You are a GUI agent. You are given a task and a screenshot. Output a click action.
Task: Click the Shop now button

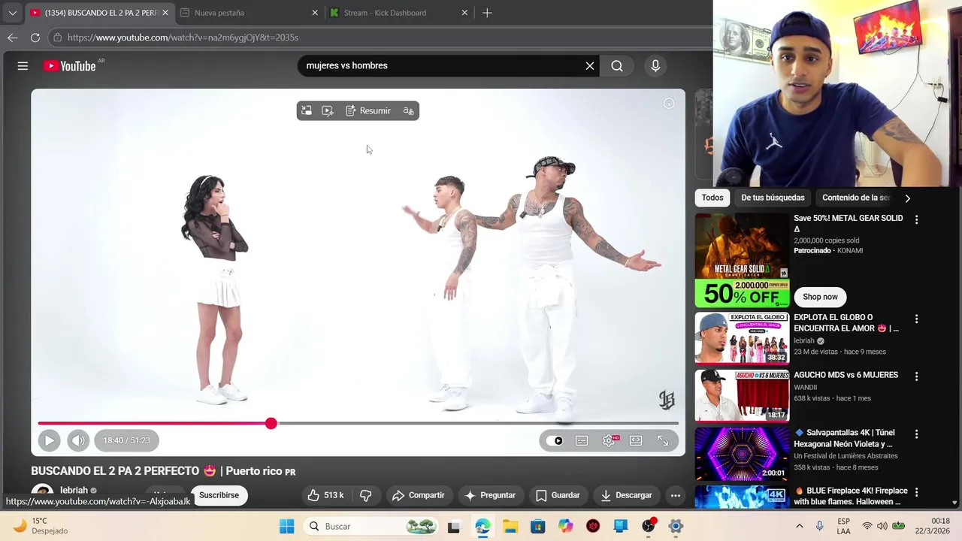pos(820,297)
